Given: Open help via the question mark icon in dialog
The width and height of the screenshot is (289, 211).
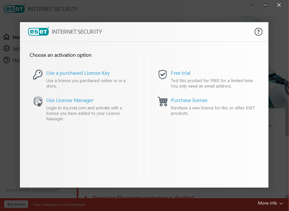Looking at the screenshot, I should 258,32.
